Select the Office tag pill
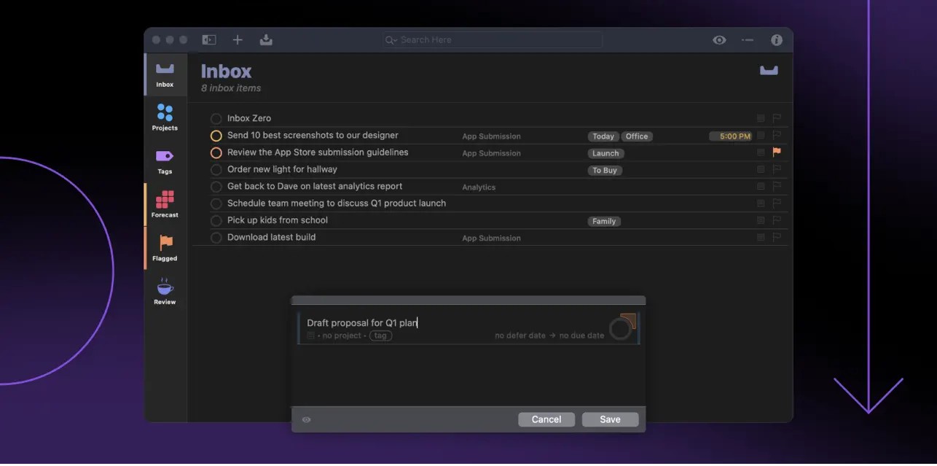The image size is (937, 466). pyautogui.click(x=637, y=136)
